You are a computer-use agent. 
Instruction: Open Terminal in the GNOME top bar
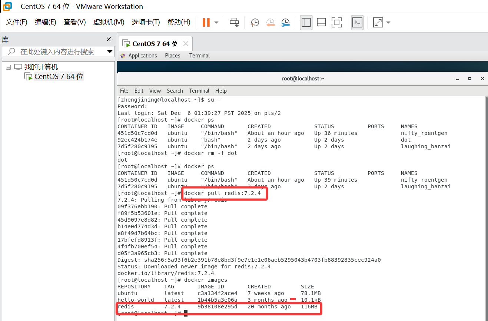click(199, 56)
